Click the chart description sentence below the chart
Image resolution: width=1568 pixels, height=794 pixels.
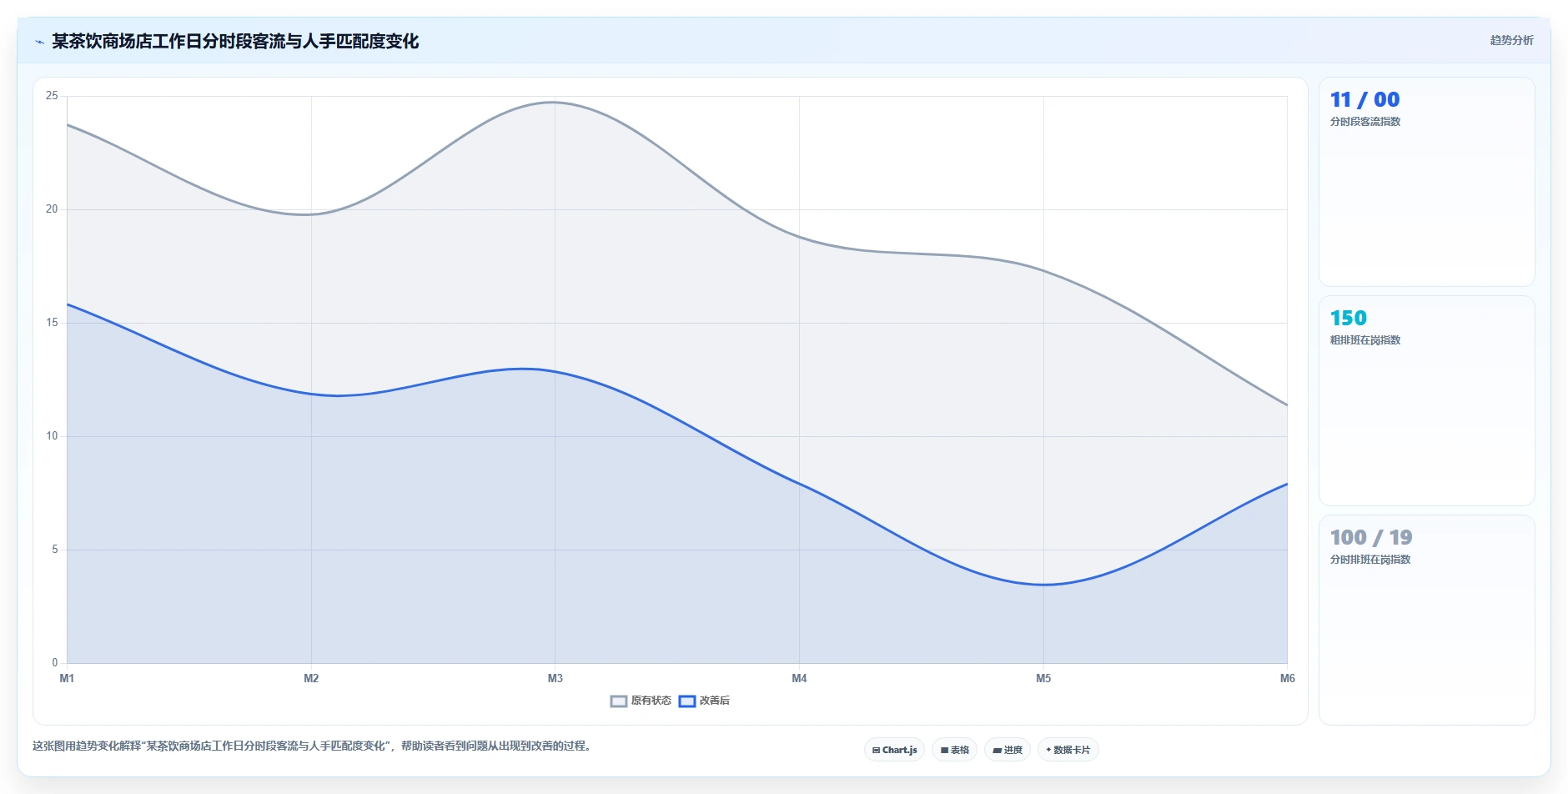pyautogui.click(x=314, y=746)
